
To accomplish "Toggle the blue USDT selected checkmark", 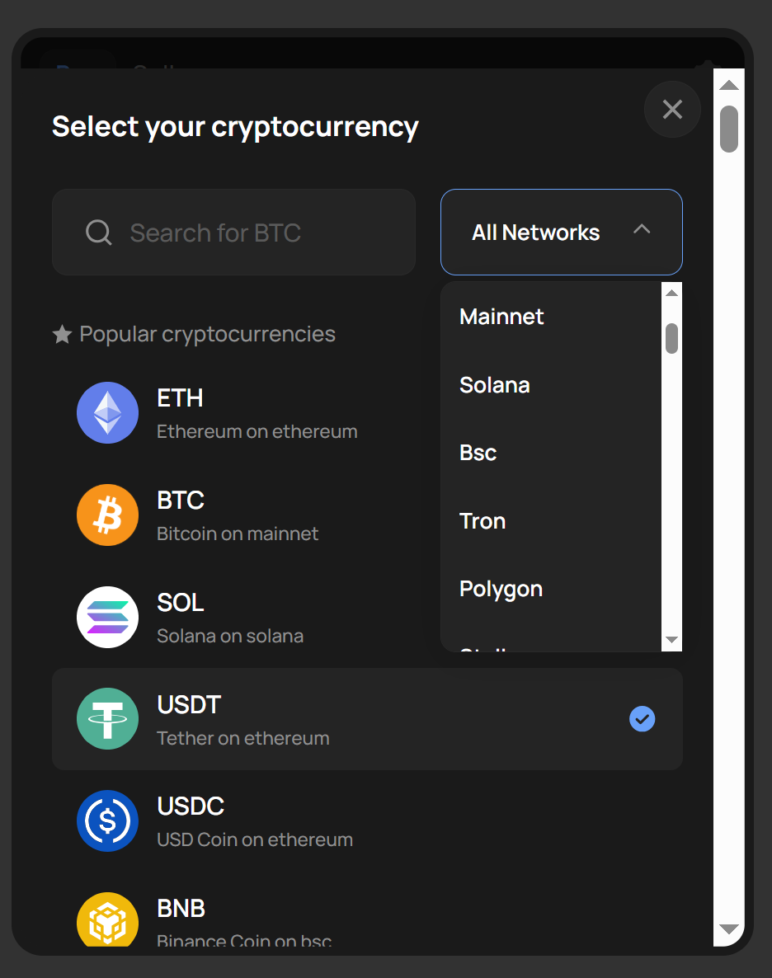I will tap(643, 719).
